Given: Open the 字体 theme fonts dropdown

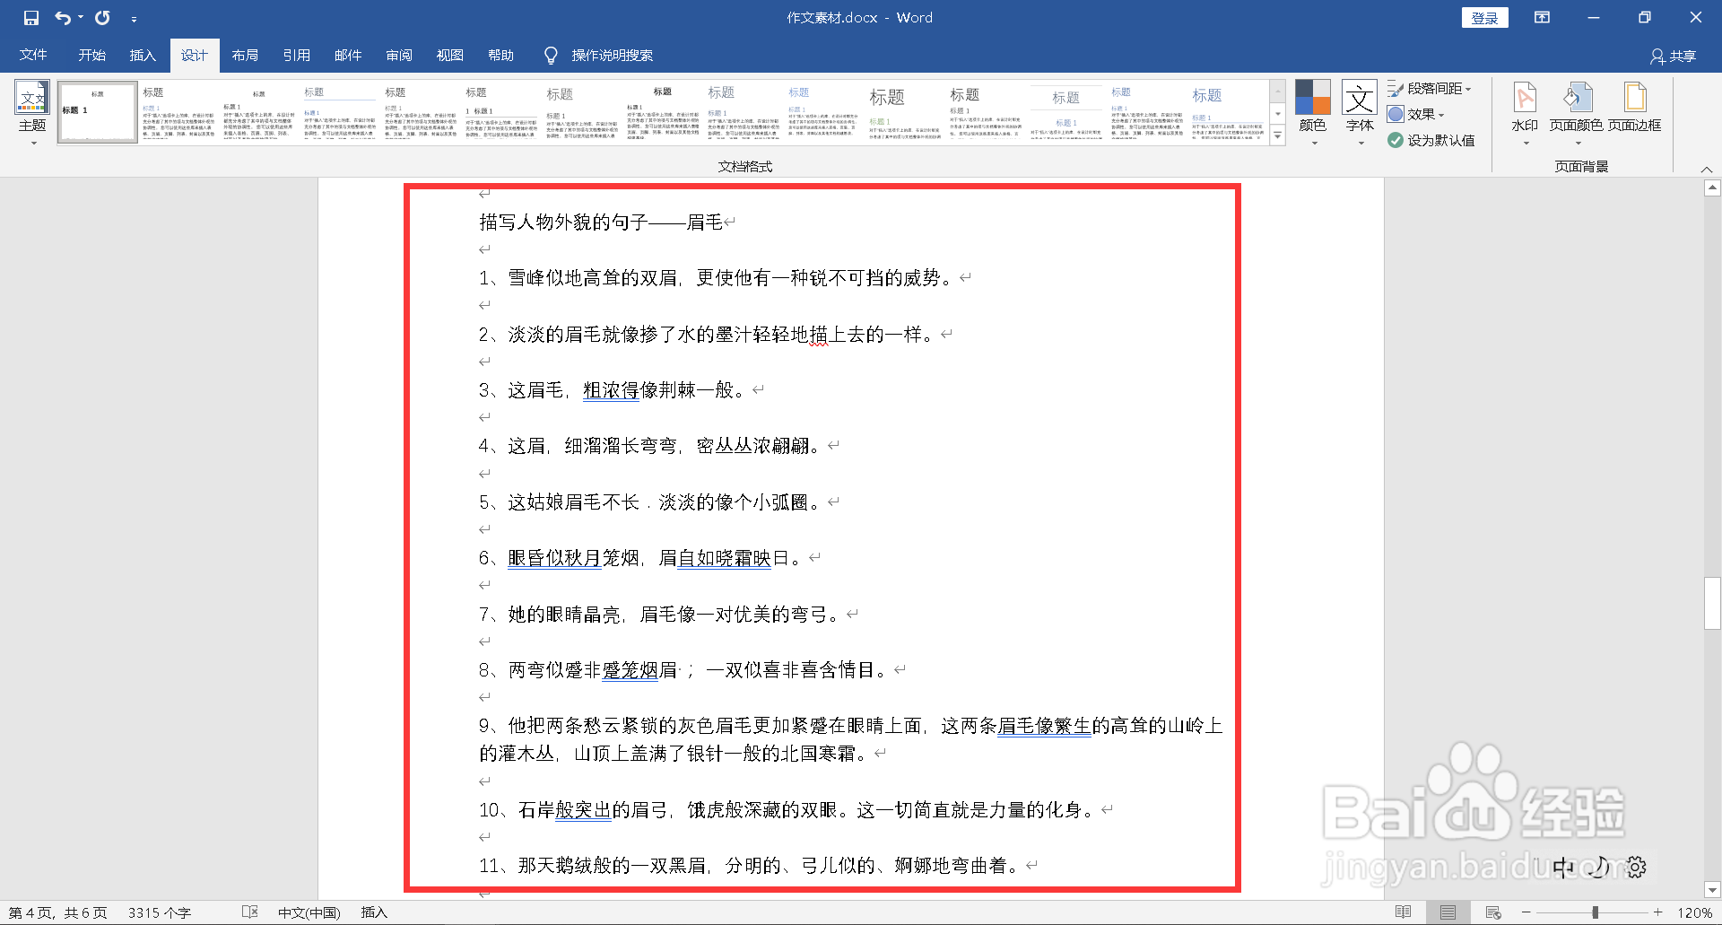Looking at the screenshot, I should (1360, 114).
